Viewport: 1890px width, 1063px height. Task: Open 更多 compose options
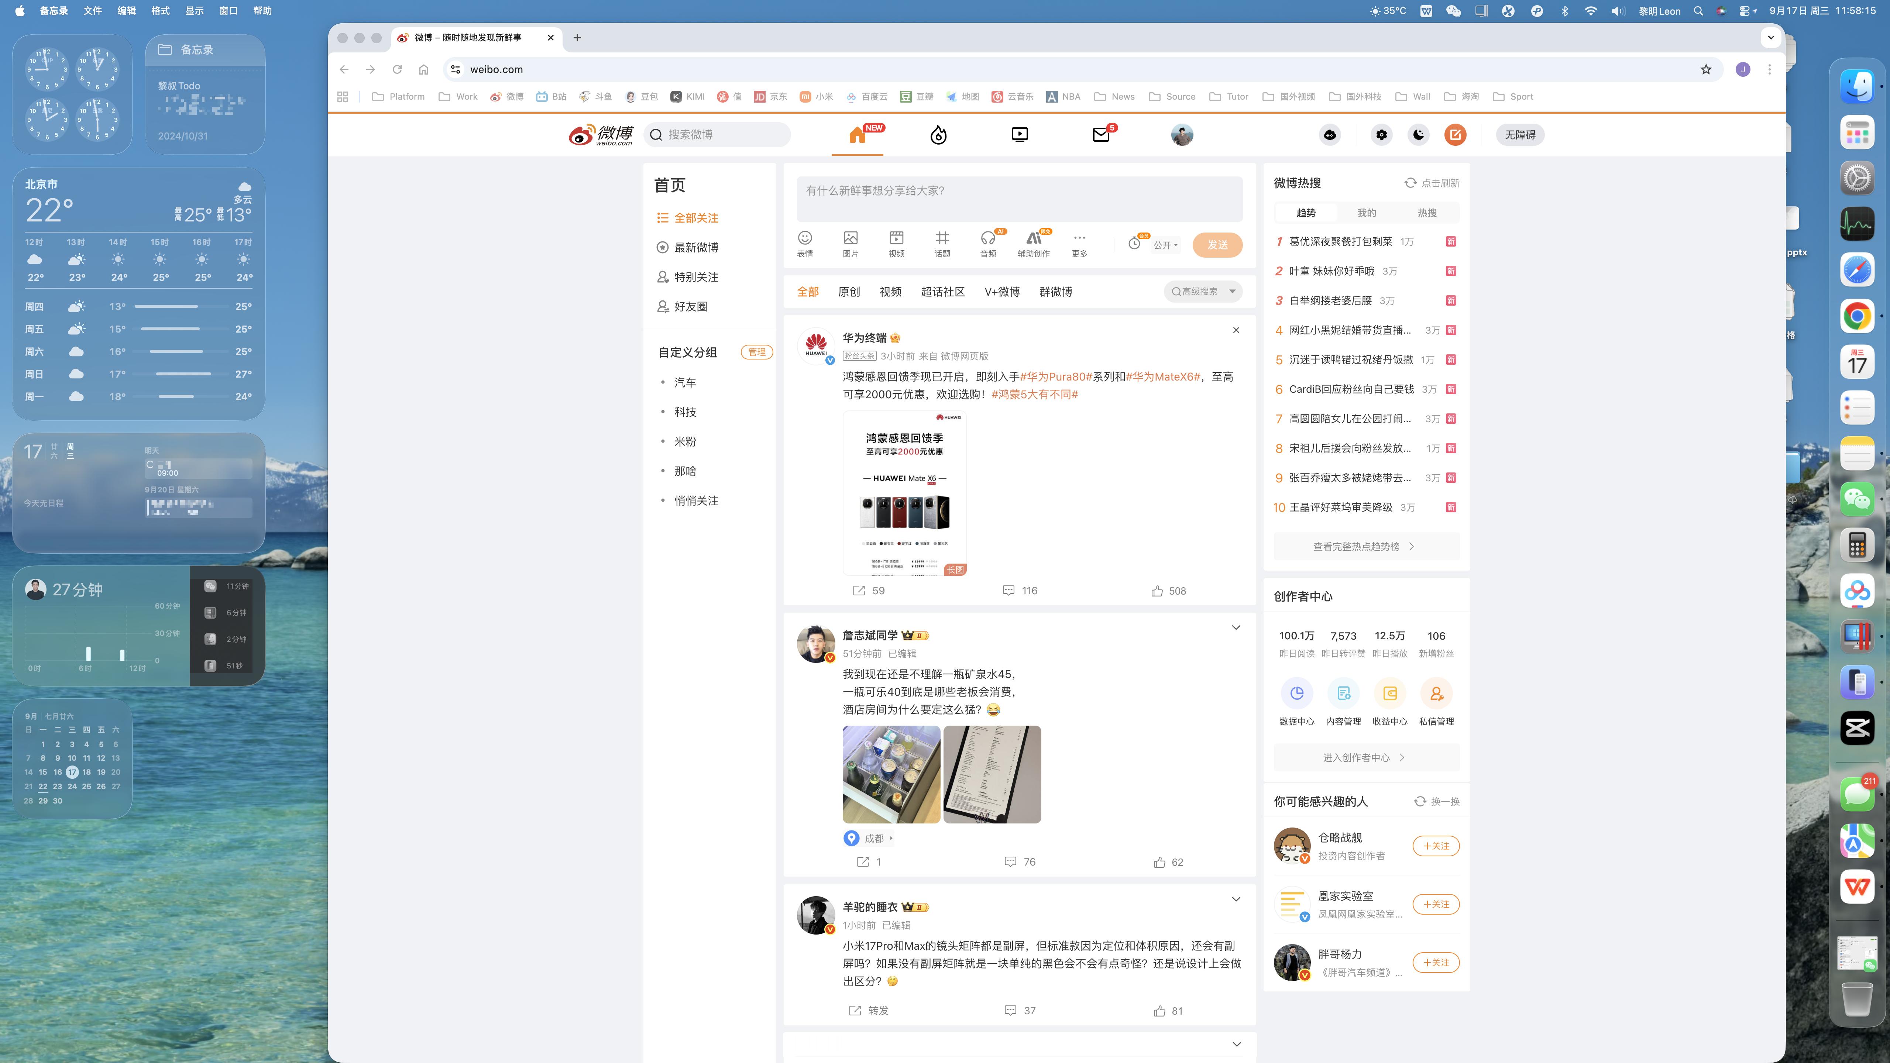[1079, 244]
